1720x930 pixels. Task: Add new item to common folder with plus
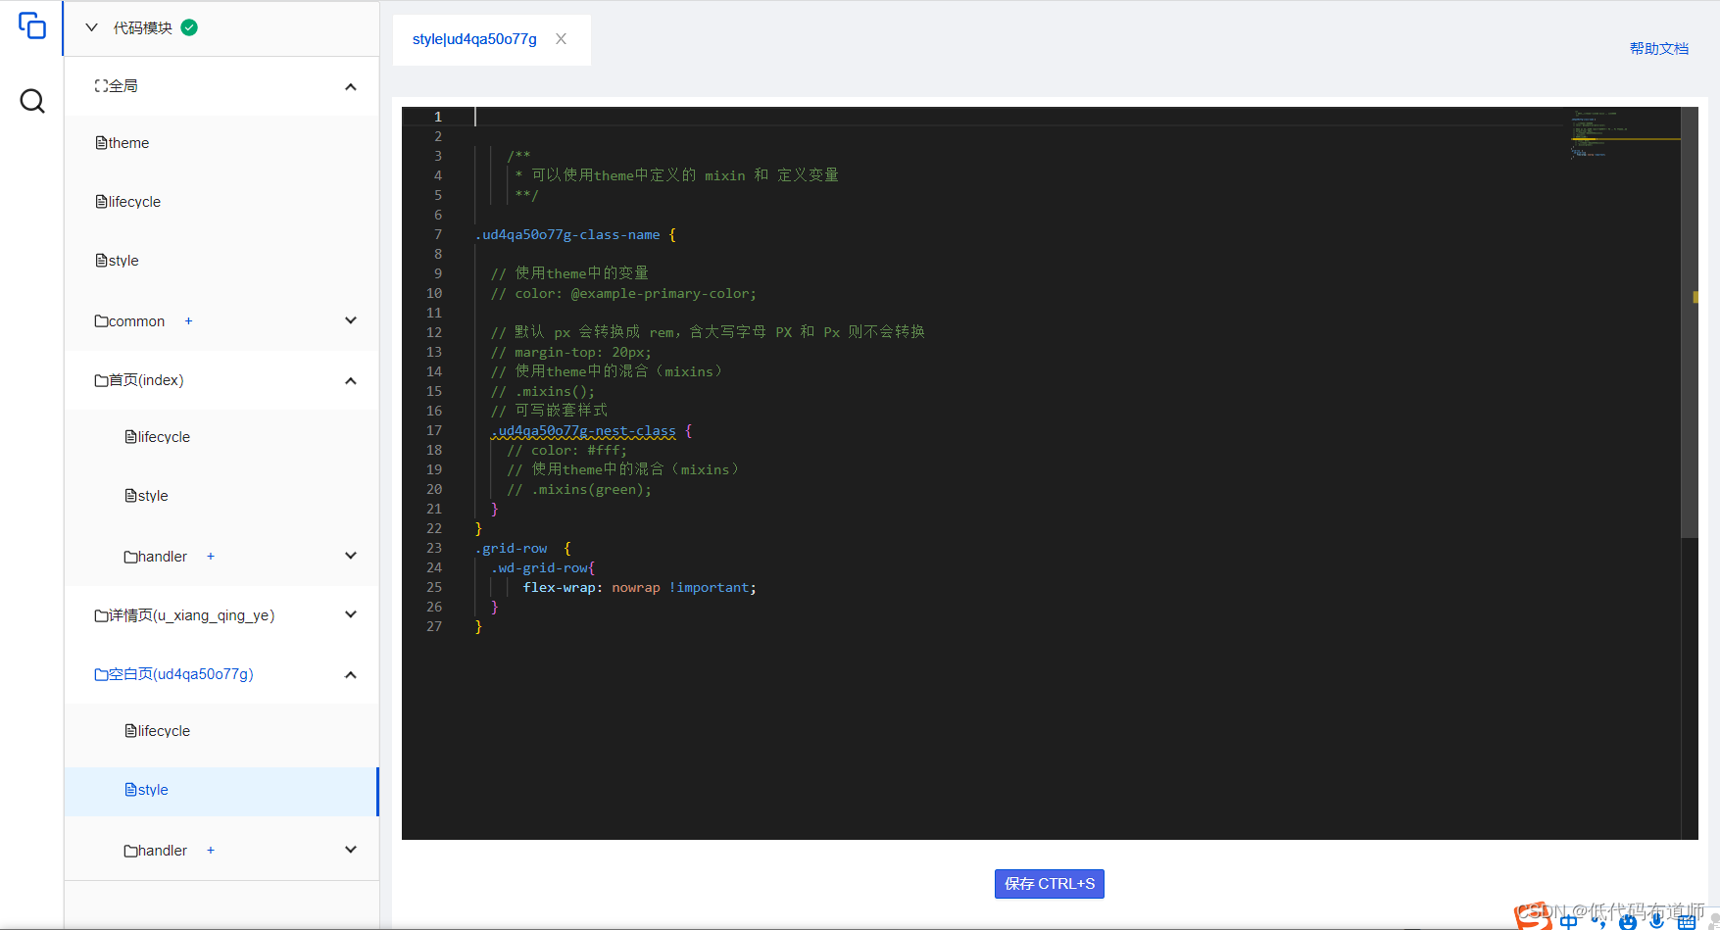coord(188,321)
